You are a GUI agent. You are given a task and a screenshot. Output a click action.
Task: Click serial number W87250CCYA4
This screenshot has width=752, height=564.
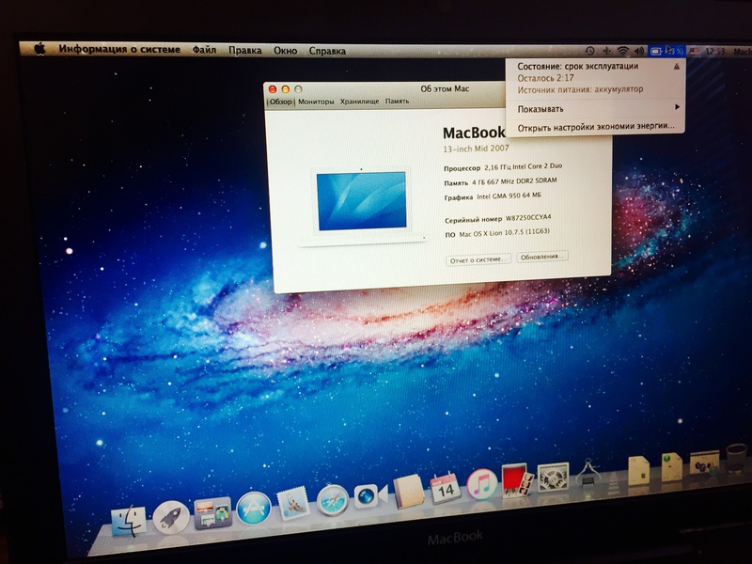click(528, 218)
